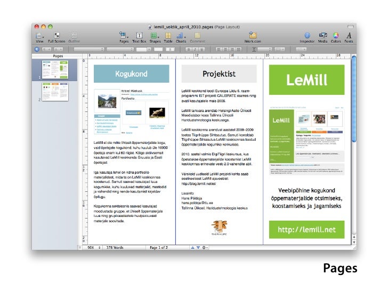Viewport: 388px width, 291px height.
Task: Click the dimmed Comment toolbar icon
Action: point(197,38)
